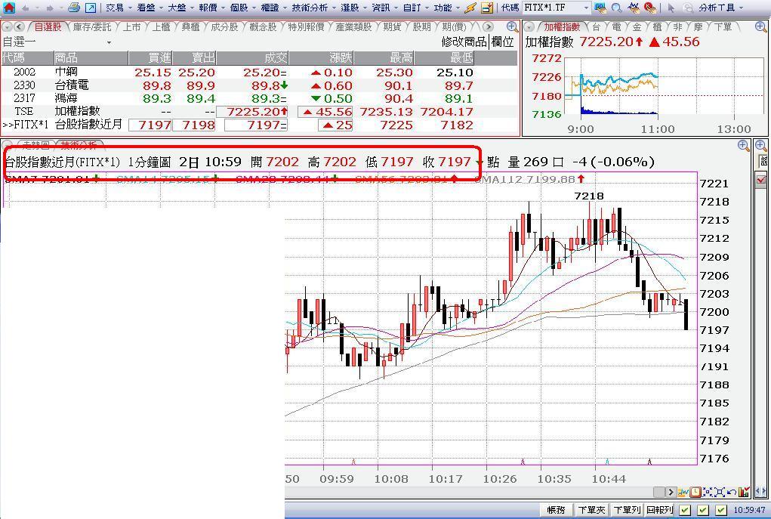Click the print icon in the toolbar
This screenshot has width=771, height=519.
click(x=74, y=8)
